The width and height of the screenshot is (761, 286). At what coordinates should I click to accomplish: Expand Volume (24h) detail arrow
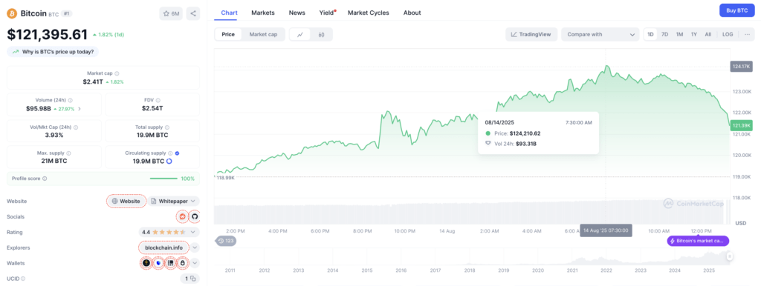pos(79,109)
